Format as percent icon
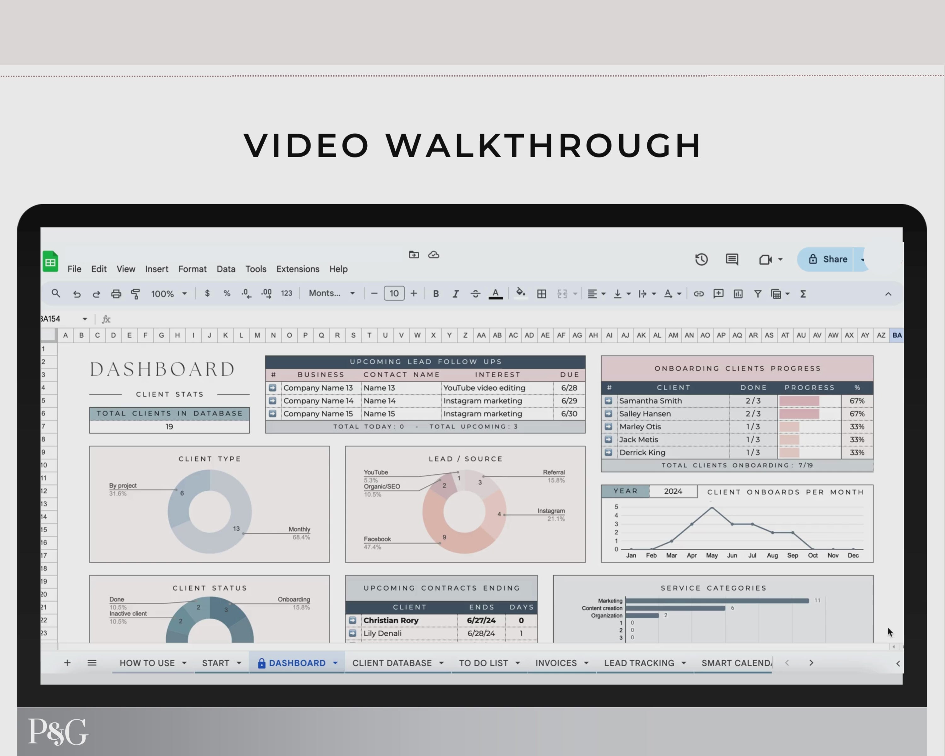945x756 pixels. point(226,293)
